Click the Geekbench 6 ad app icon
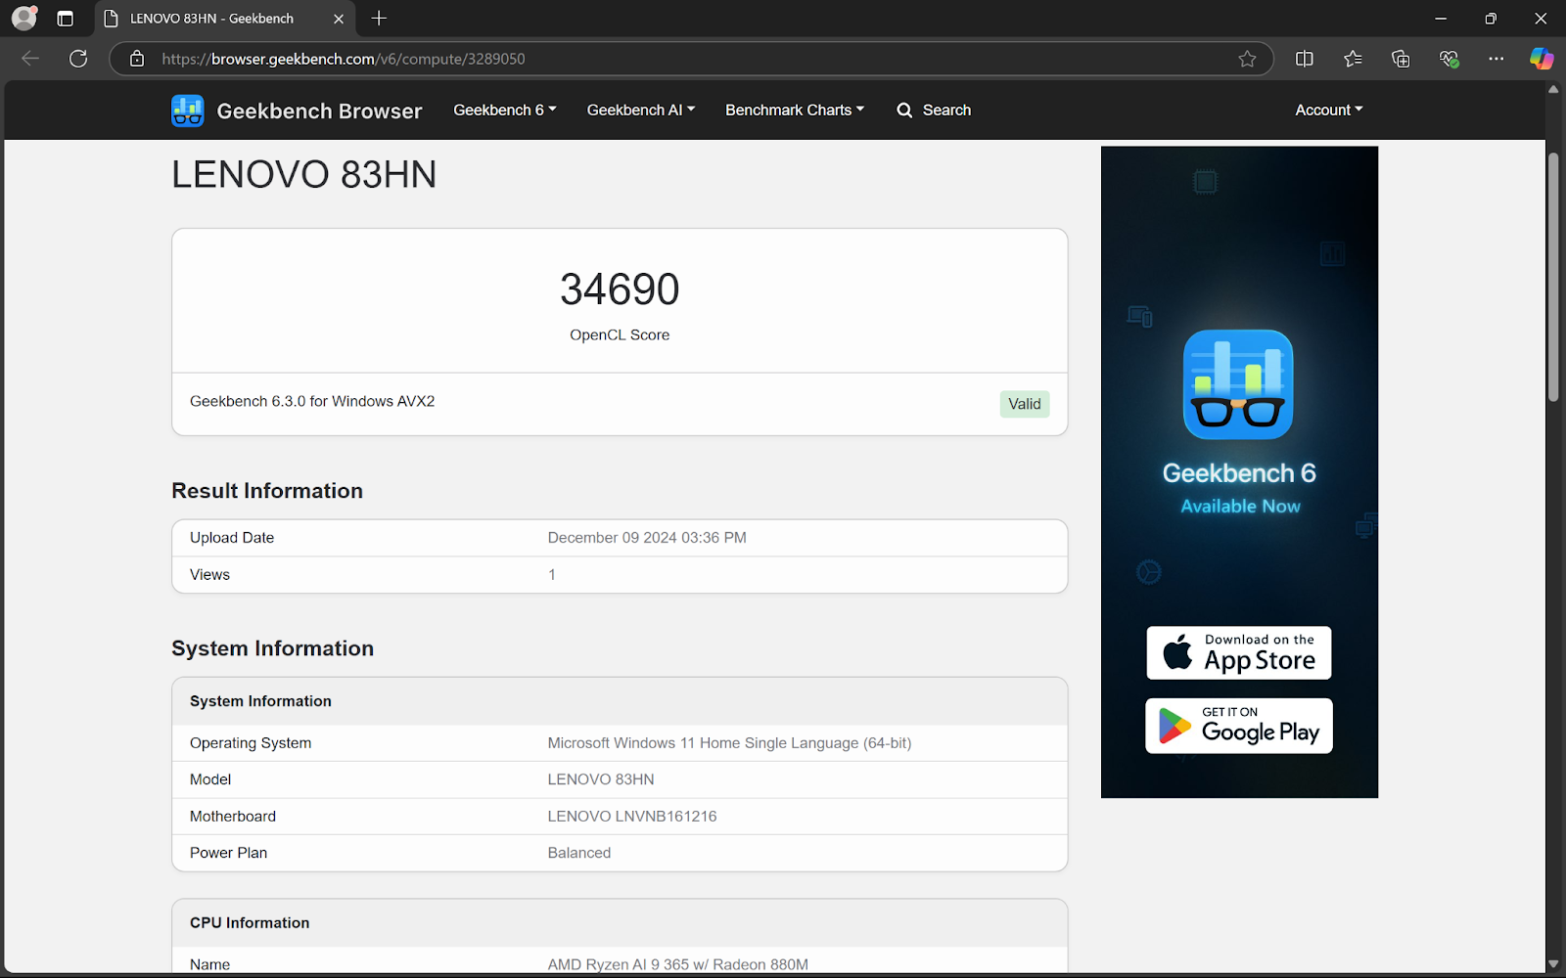This screenshot has width=1566, height=978. tap(1238, 384)
